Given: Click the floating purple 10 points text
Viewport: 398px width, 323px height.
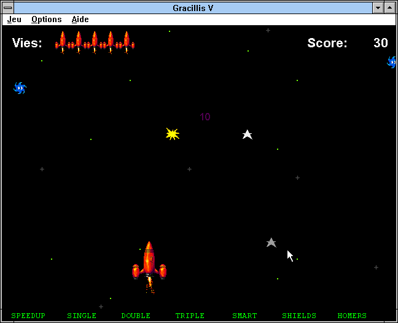Looking at the screenshot, I should tap(205, 117).
